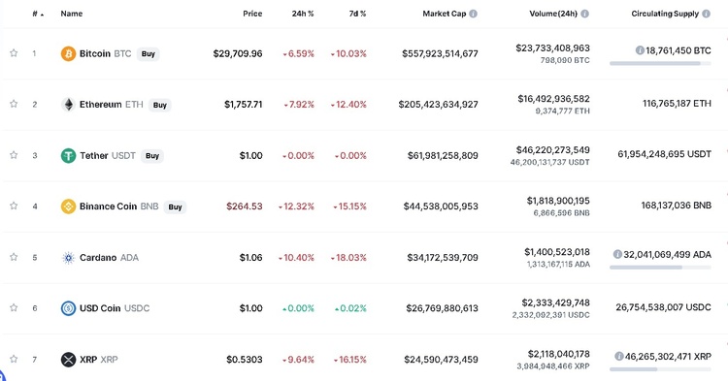Viewport: 728px width, 381px height.
Task: Click the Binance Coin yellow logo icon
Action: pyautogui.click(x=68, y=206)
